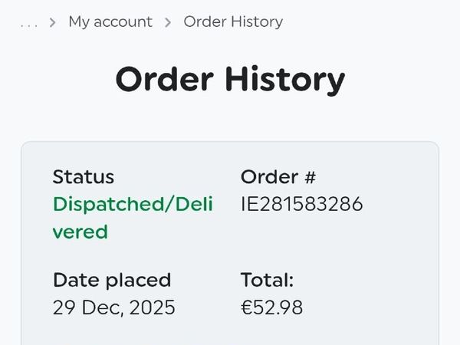
Task: Click the chevron before Order History breadcrumb
Action: [x=167, y=22]
